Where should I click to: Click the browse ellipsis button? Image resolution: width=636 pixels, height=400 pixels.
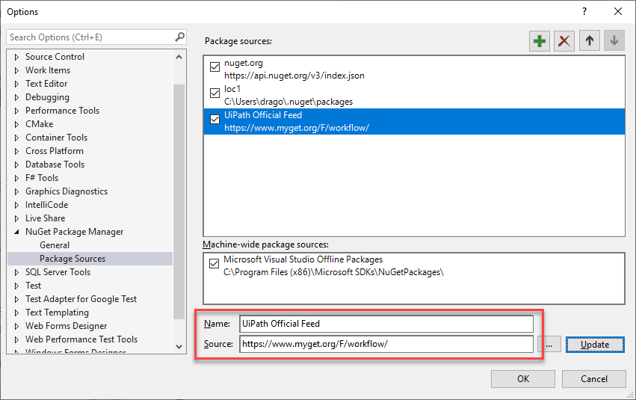(549, 344)
